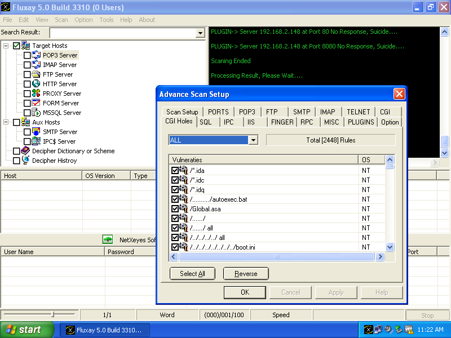451x338 pixels.
Task: Switch to the PORTS tab
Action: click(218, 112)
